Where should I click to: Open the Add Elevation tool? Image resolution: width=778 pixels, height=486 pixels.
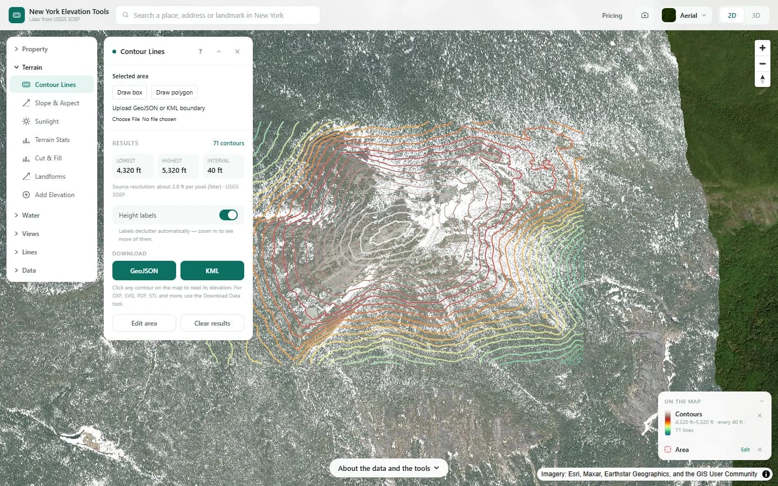tap(52, 195)
